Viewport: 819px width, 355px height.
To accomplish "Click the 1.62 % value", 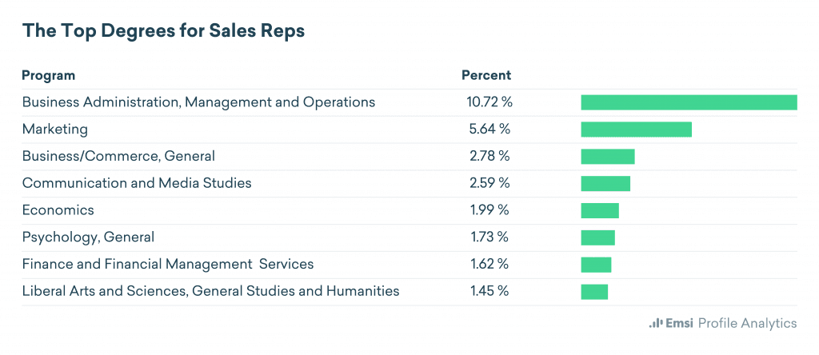I will click(489, 264).
